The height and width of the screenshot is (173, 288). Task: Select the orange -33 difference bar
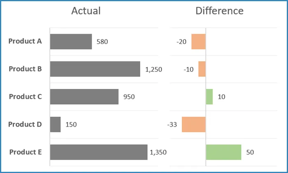pos(194,125)
